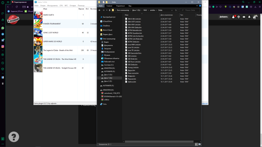
Task: Select Pokkén Tournament icon in Cemu
Action: (38, 24)
